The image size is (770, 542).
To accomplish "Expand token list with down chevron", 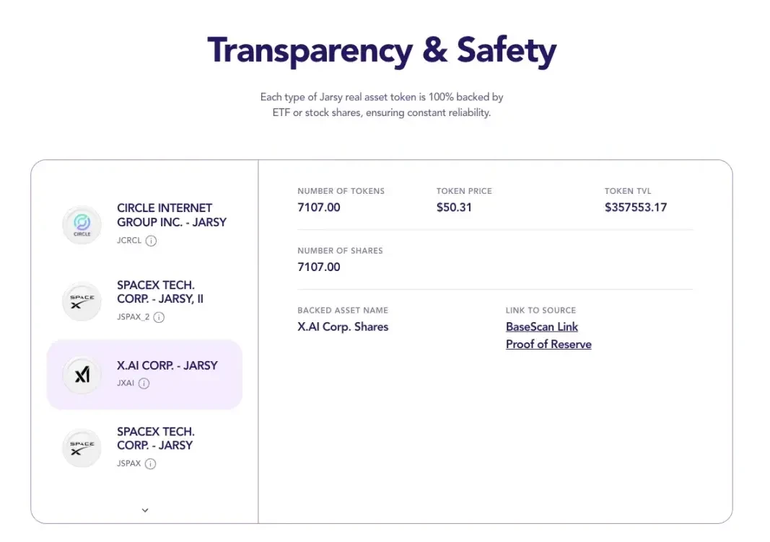I will (145, 510).
